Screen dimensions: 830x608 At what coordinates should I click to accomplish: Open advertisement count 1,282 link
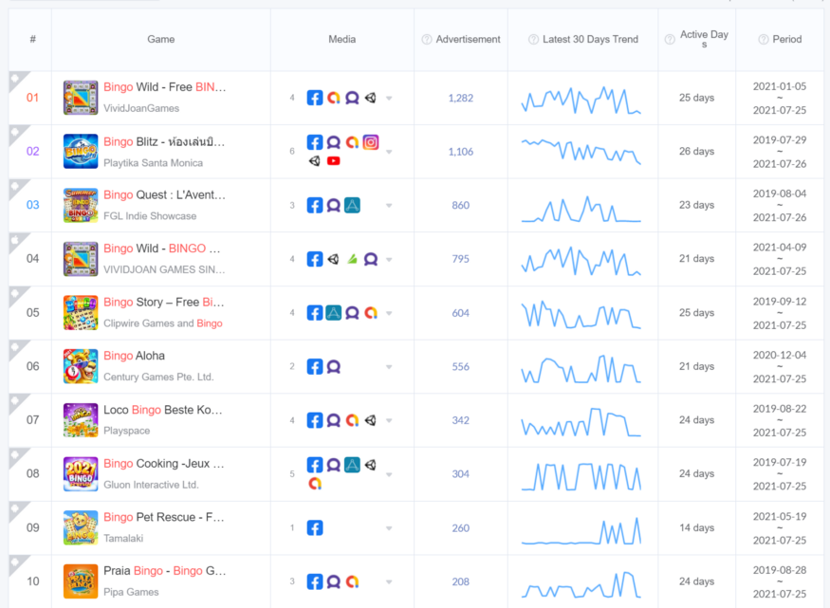click(460, 98)
